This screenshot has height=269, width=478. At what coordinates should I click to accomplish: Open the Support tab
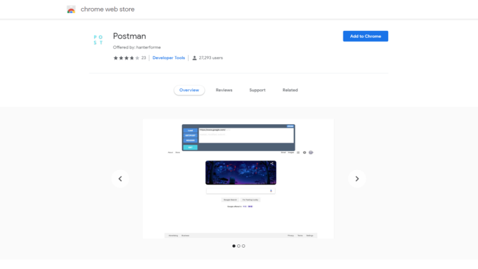258,90
